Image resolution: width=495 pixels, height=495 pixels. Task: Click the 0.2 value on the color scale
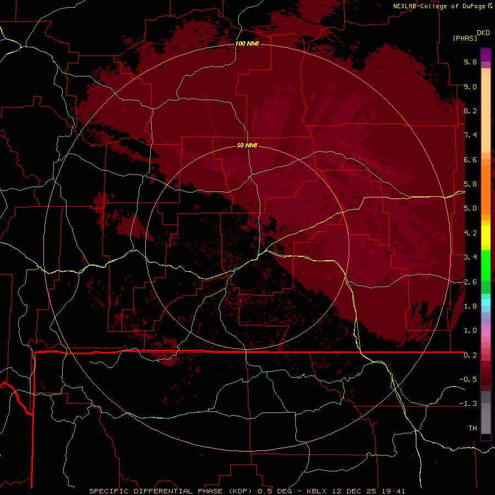click(470, 355)
